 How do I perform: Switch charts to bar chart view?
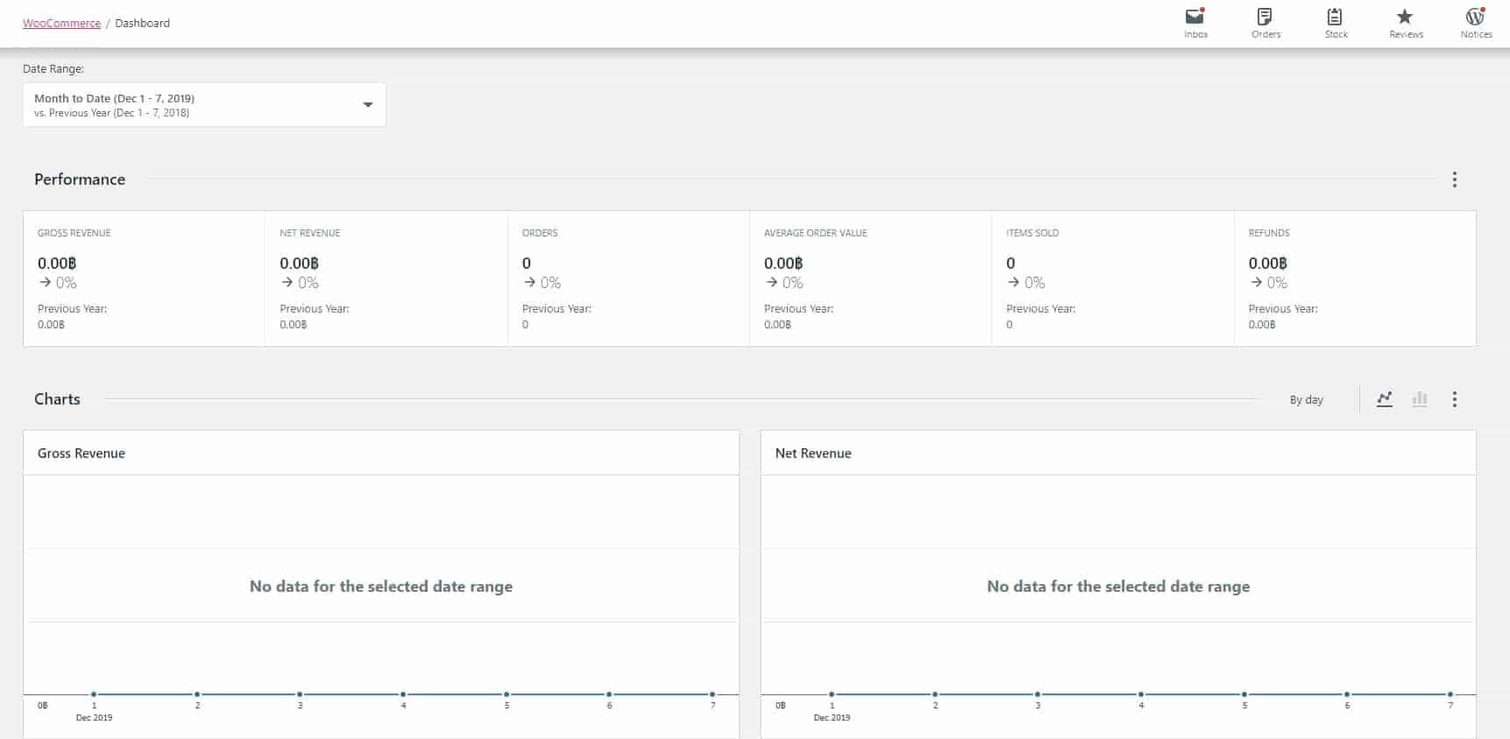[1420, 399]
